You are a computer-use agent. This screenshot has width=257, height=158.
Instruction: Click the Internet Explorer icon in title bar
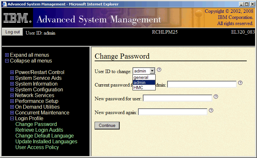[x=4, y=4]
